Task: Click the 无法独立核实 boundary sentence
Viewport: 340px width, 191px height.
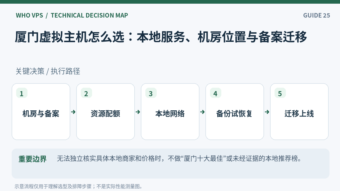Action: (x=179, y=159)
